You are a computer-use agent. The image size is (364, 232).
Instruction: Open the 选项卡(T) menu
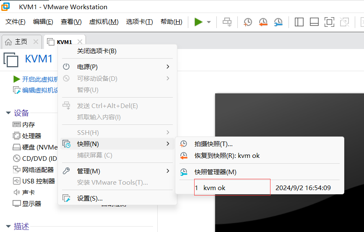tap(139, 22)
